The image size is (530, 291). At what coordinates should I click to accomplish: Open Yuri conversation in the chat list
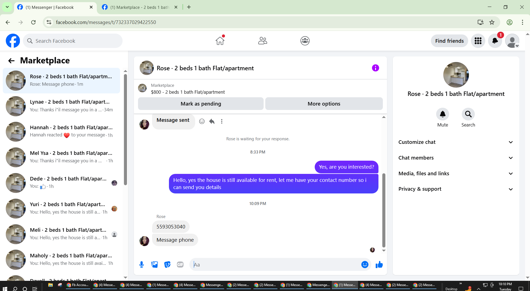[62, 209]
